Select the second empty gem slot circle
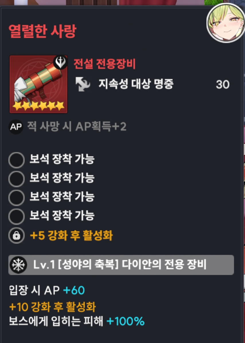This screenshot has height=343, width=245. 16,179
